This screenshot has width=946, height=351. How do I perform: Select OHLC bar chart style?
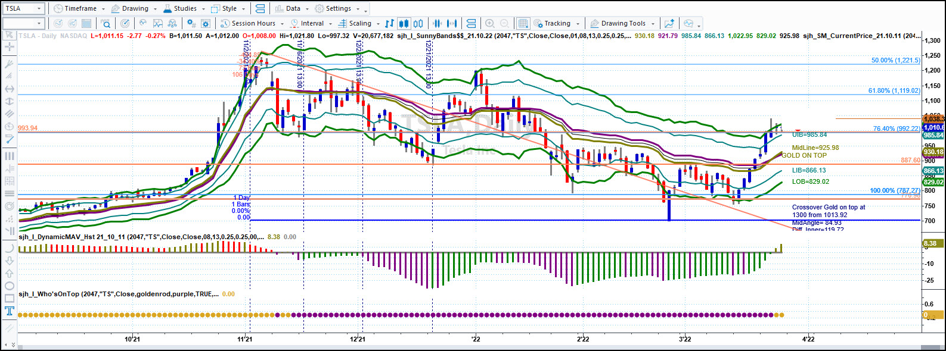[x=389, y=23]
